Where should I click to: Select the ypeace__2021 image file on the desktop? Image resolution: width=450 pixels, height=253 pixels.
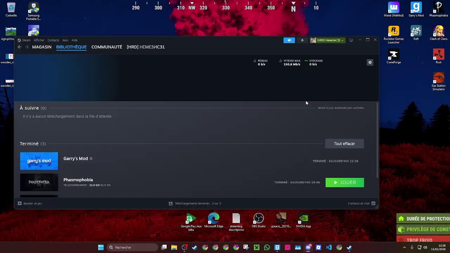[281, 221]
